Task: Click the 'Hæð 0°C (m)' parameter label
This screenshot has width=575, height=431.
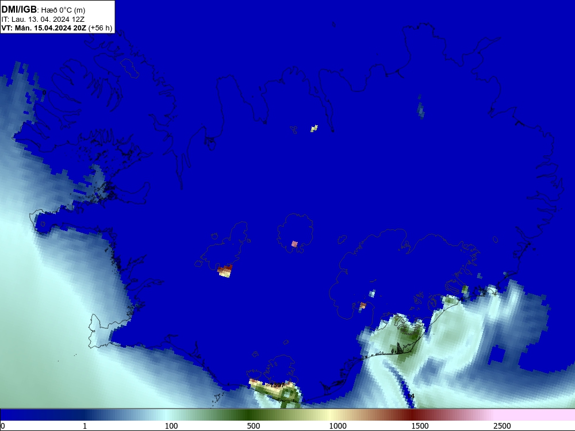Action: tap(63, 10)
